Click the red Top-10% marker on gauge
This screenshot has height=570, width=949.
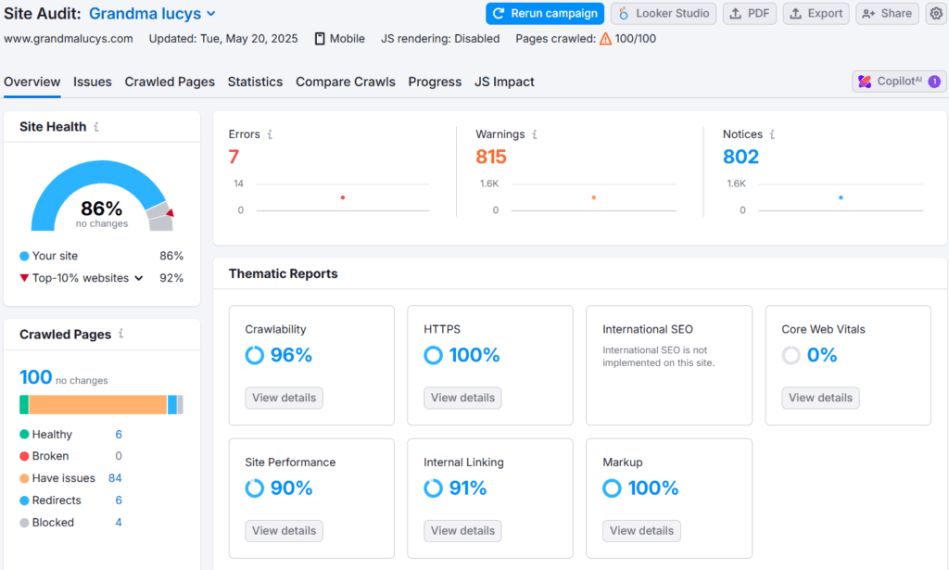coord(171,212)
